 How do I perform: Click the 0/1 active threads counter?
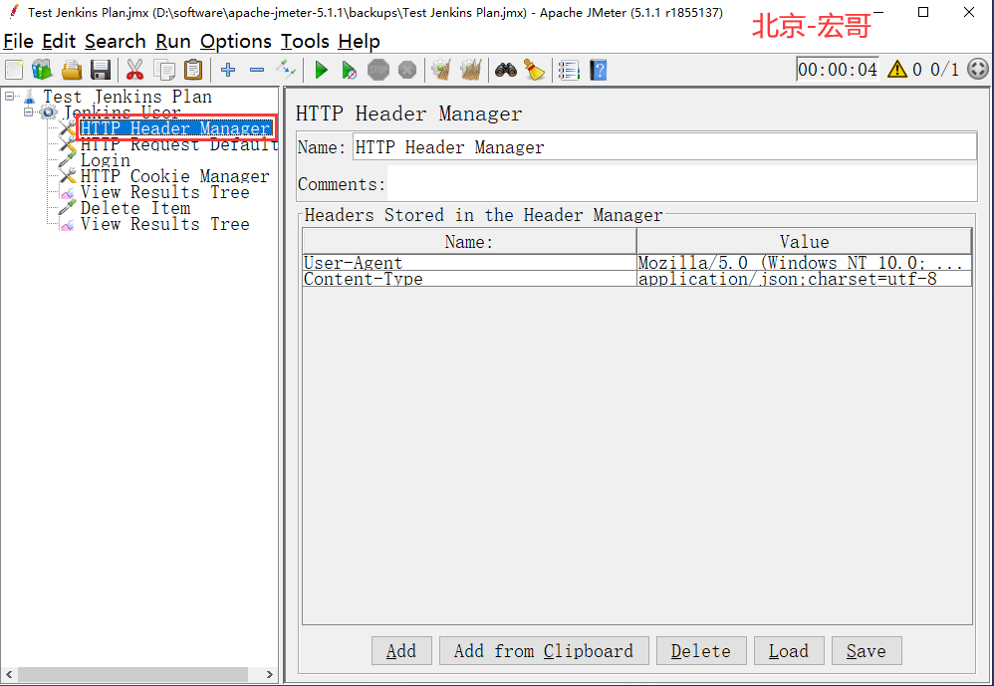[944, 69]
